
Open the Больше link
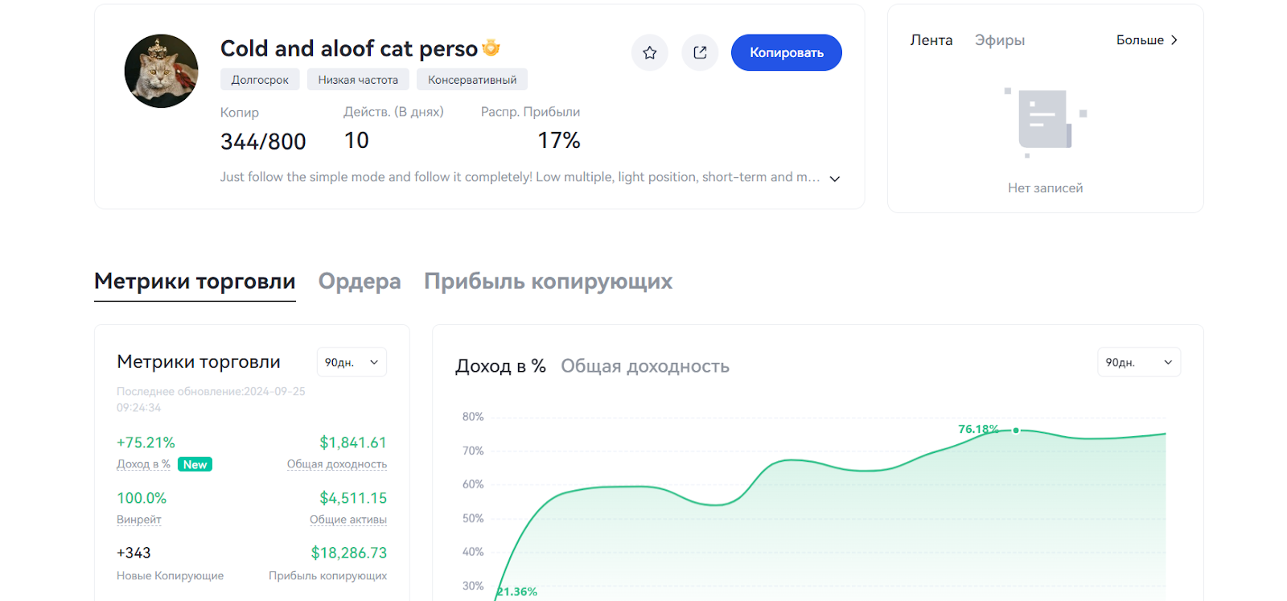[x=1147, y=40]
